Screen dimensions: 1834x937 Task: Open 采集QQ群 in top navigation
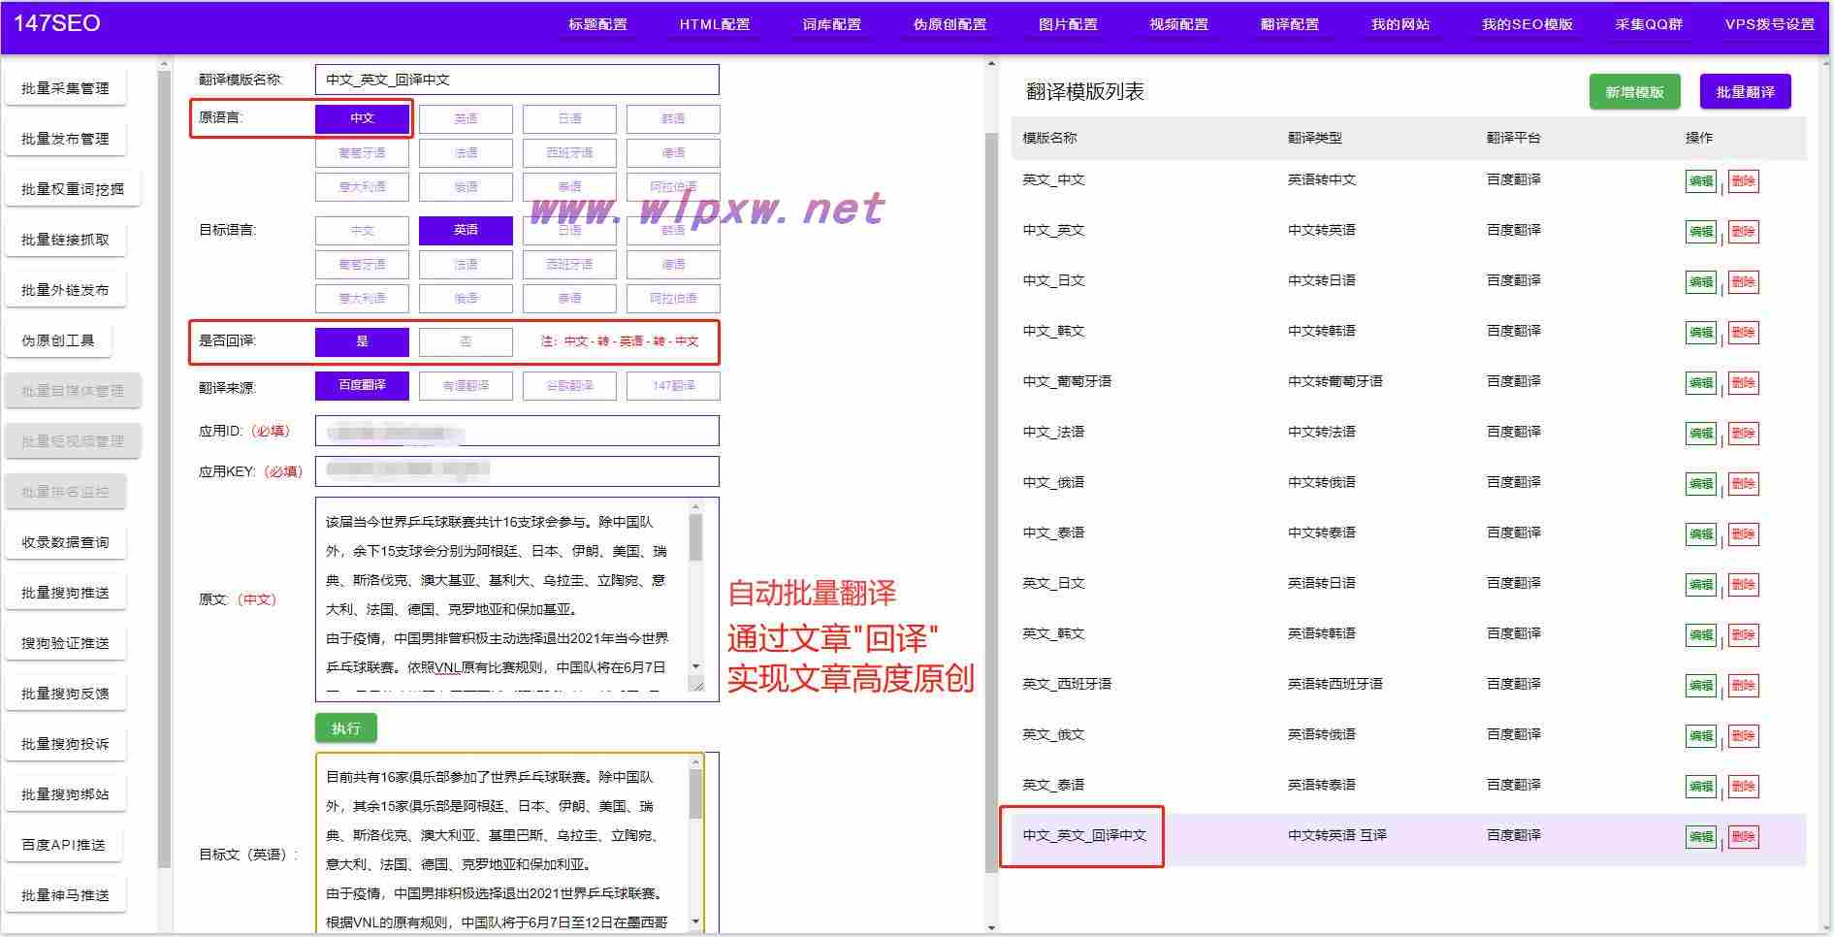click(1649, 24)
